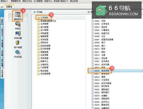
Task: Click 退出系统 link in top bar
Action: (x=74, y=1)
